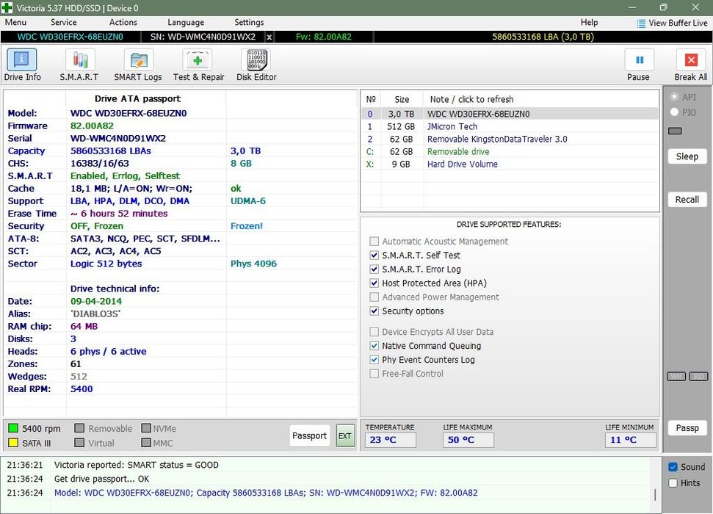Launch the Disk Editor
The width and height of the screenshot is (713, 514).
(256, 65)
